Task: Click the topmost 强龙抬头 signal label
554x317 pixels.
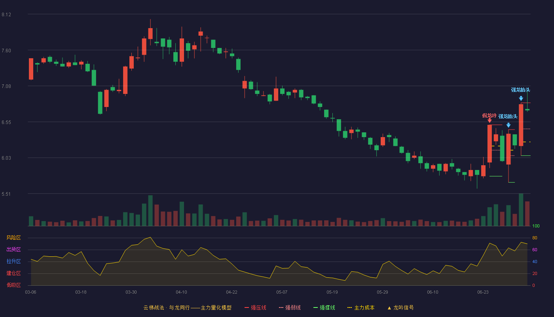Action: [520, 90]
